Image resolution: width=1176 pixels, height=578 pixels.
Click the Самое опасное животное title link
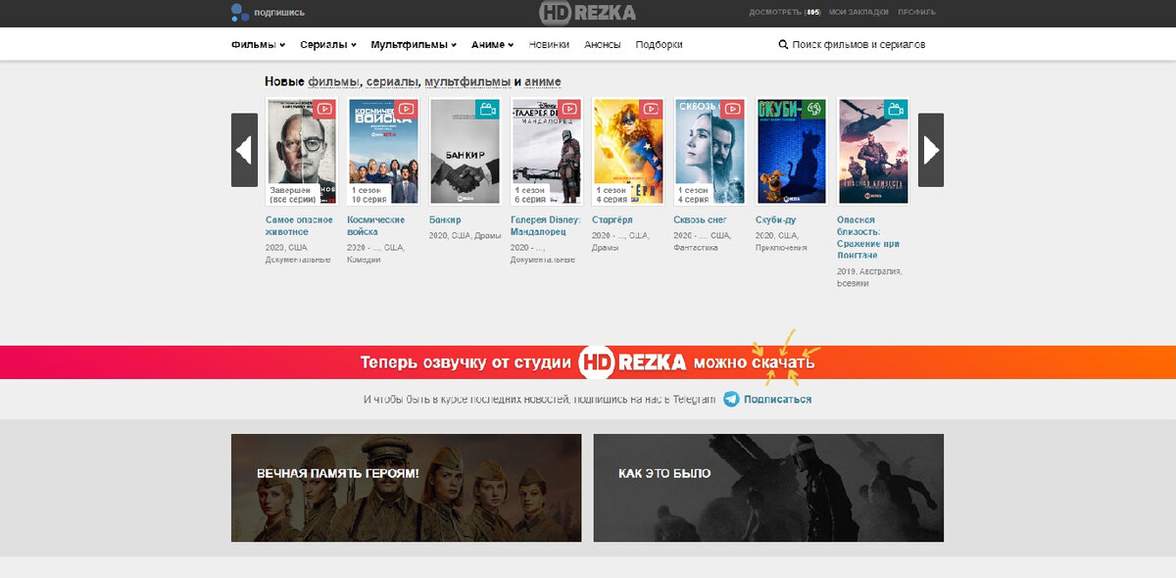(299, 226)
